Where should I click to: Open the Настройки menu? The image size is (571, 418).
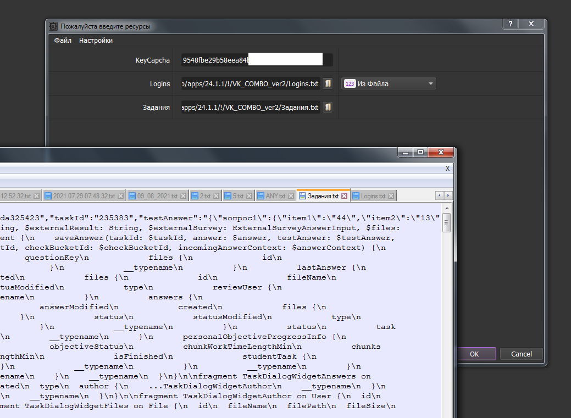coord(96,41)
